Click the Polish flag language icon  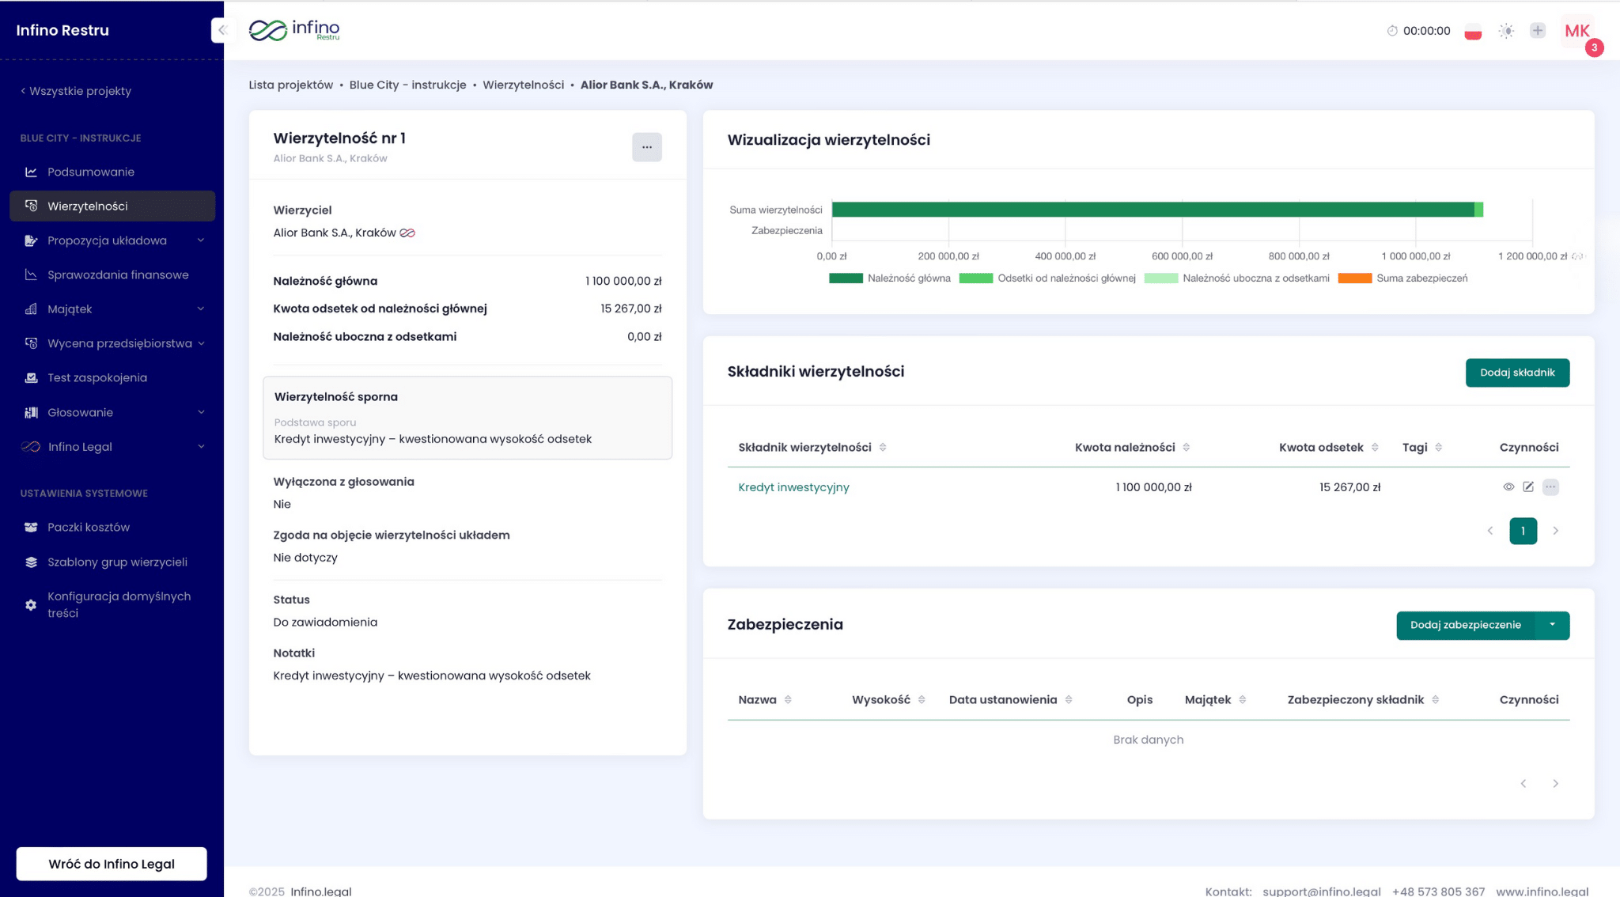pos(1472,32)
